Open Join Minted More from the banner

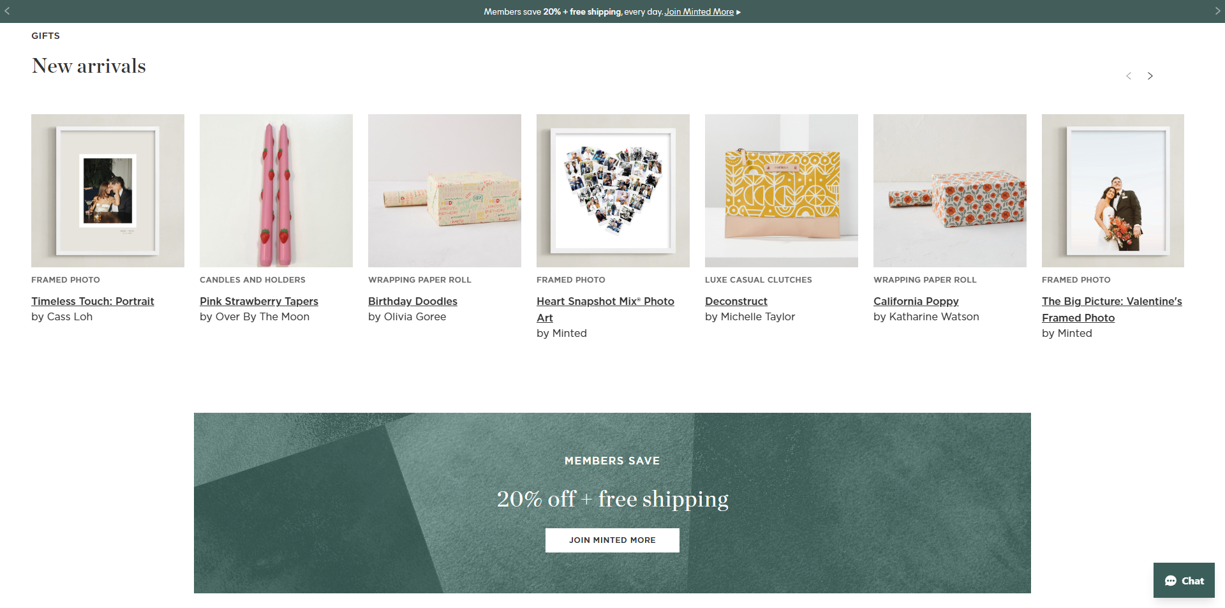[x=699, y=11]
